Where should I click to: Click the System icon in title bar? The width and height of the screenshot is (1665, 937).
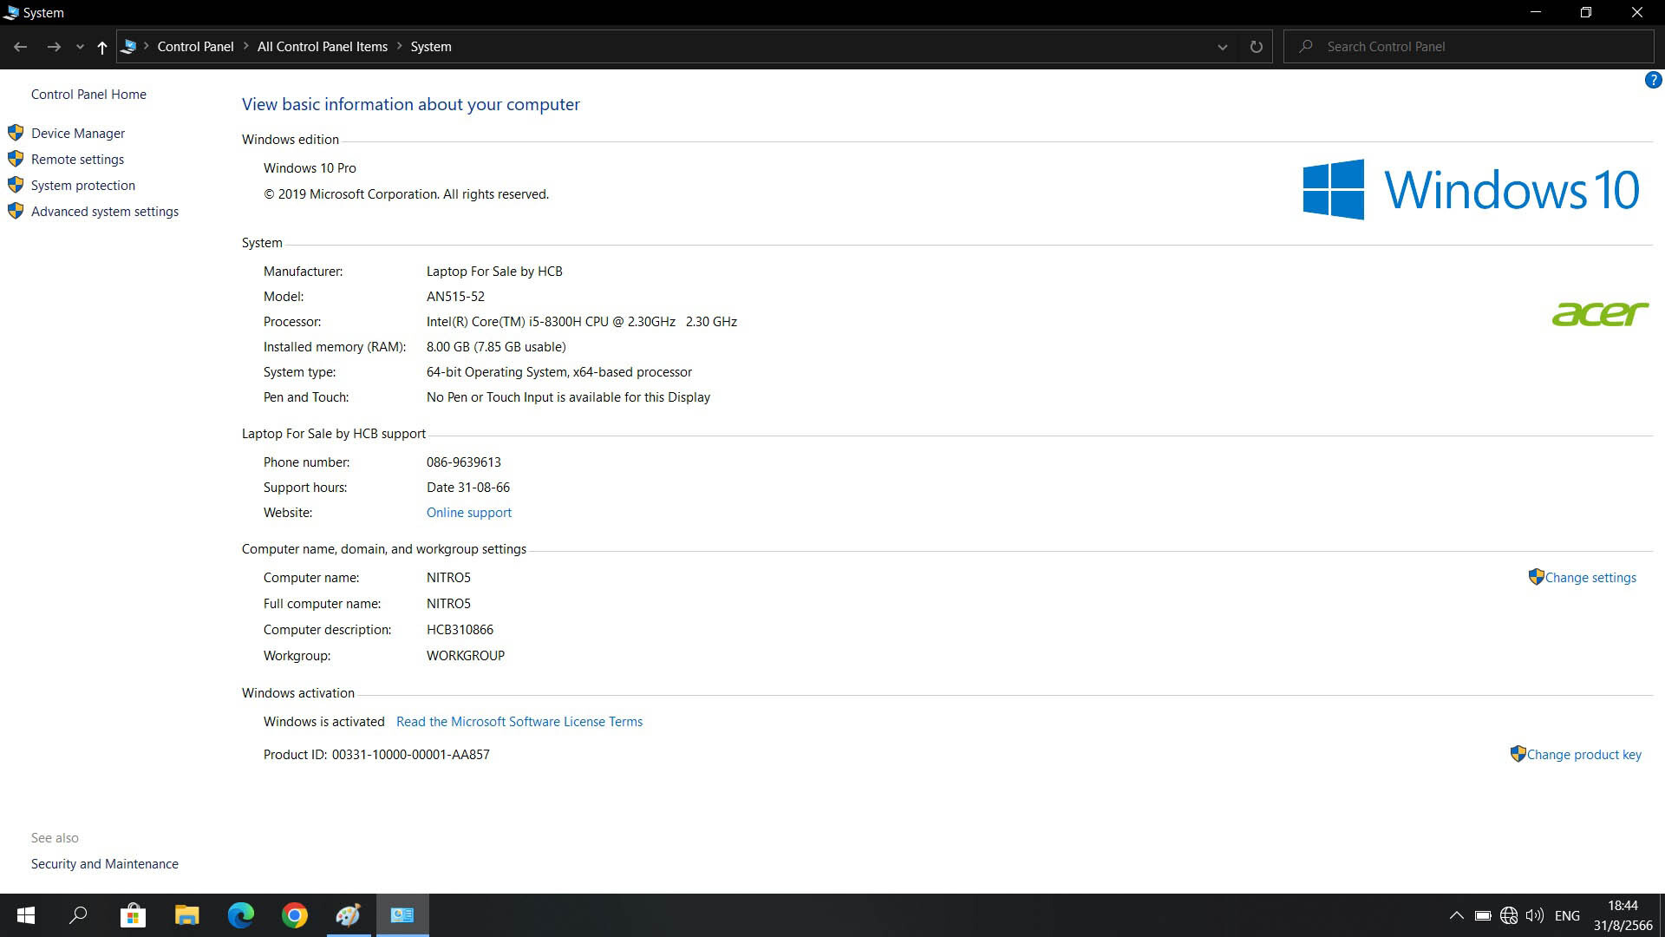pyautogui.click(x=11, y=12)
